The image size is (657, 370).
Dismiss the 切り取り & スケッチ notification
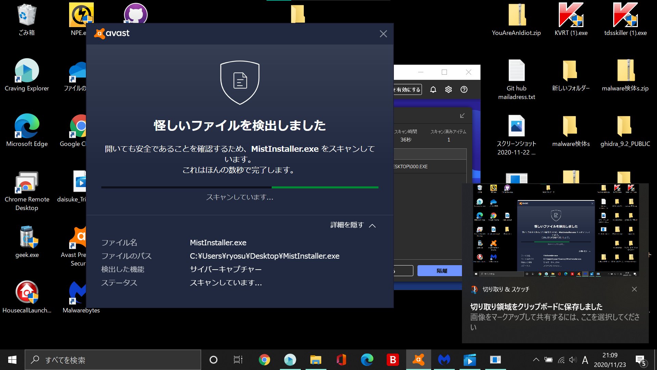[x=634, y=289]
